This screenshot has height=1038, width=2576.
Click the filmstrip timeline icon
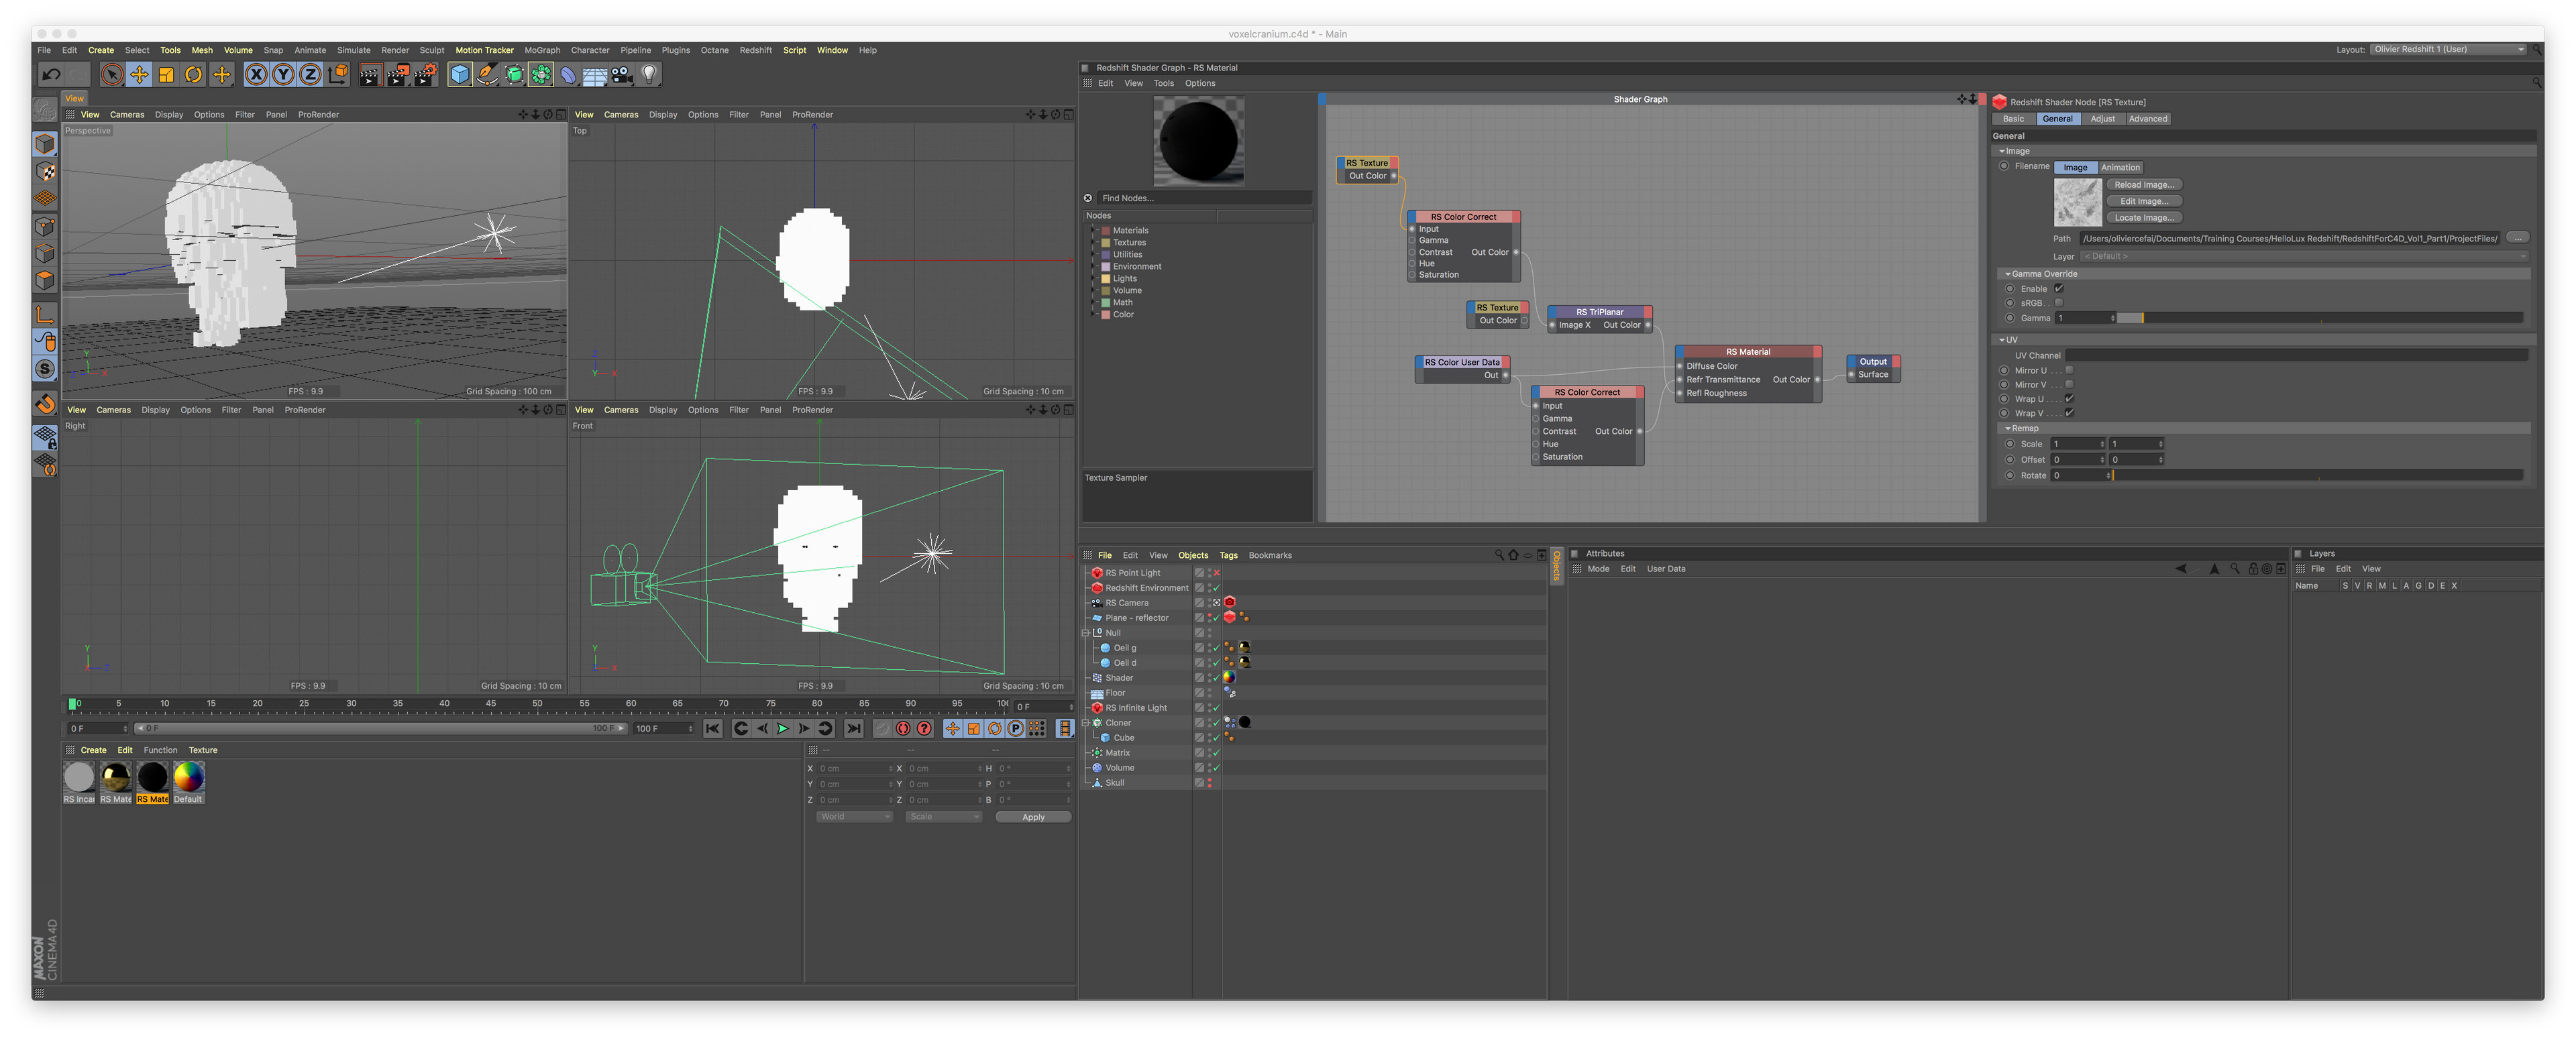pyautogui.click(x=1065, y=728)
